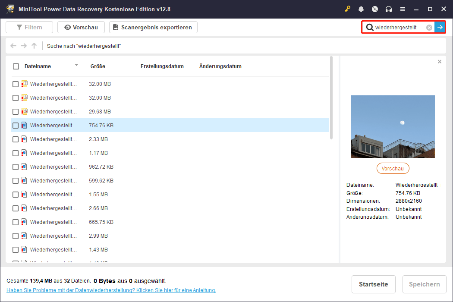The image size is (453, 302).
Task: Click the bootable media disc icon
Action: (374, 9)
